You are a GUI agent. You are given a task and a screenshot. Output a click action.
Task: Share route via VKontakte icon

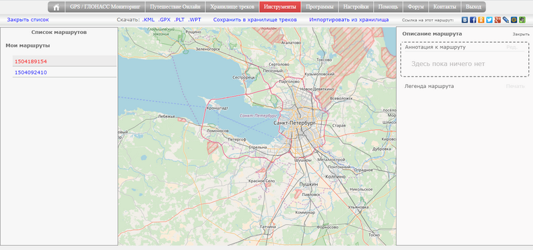464,20
